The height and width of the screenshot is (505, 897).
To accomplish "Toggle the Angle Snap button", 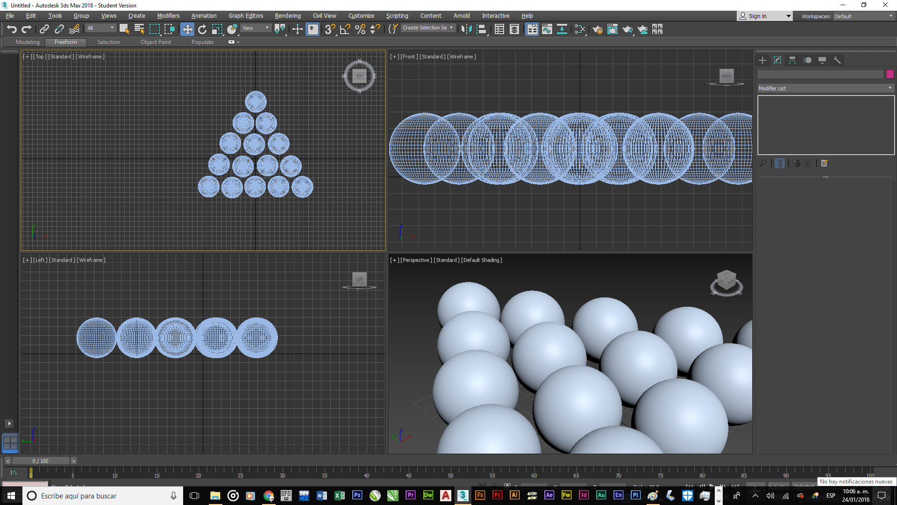I will (345, 29).
